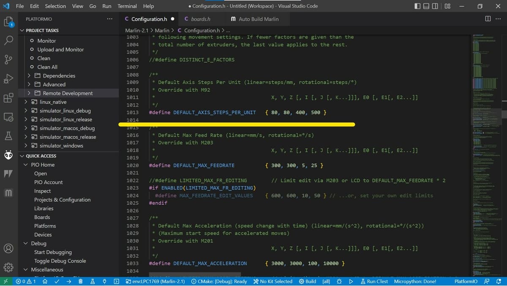This screenshot has height=286, width=507.
Task: Expand the Remote Development folder
Action: pyautogui.click(x=68, y=93)
